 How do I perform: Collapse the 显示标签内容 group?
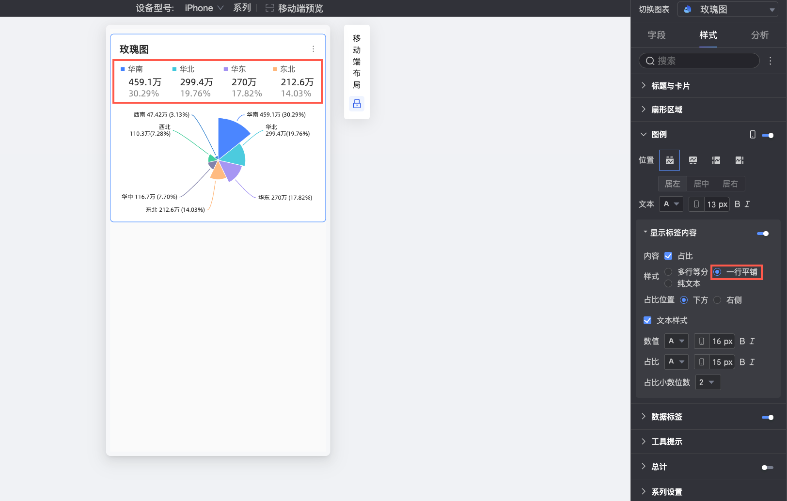645,232
